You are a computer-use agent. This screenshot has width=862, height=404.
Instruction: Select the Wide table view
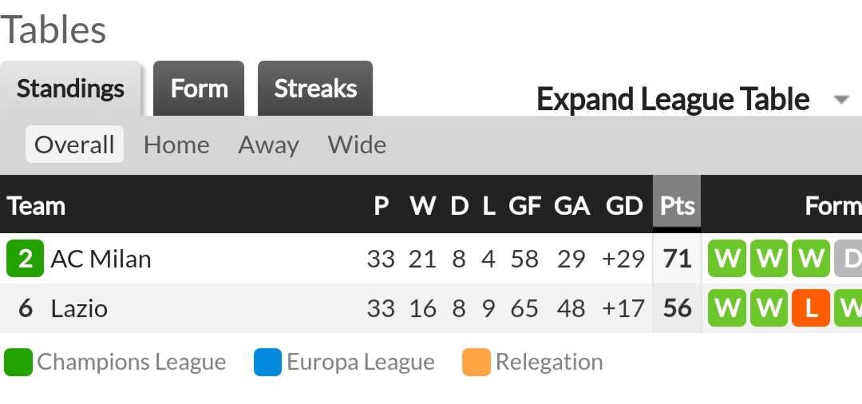pyautogui.click(x=357, y=145)
